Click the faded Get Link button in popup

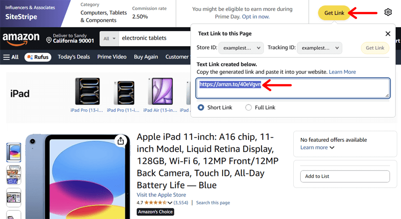(375, 48)
